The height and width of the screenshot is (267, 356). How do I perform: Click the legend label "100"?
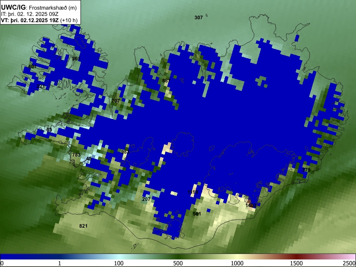tap(119, 263)
